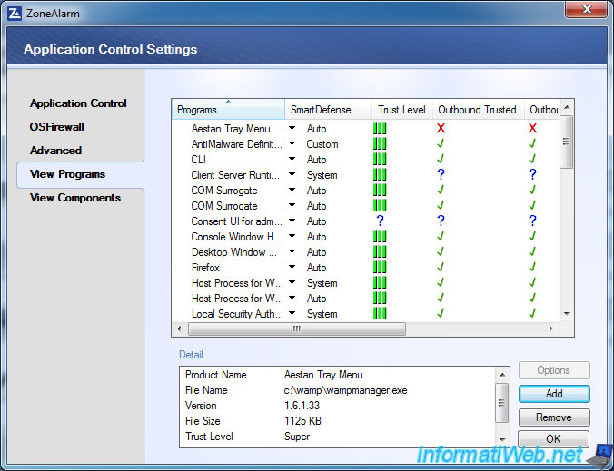Open SmartDefense dropdown for Local Security Auth row
Image resolution: width=614 pixels, height=471 pixels.
tap(292, 313)
